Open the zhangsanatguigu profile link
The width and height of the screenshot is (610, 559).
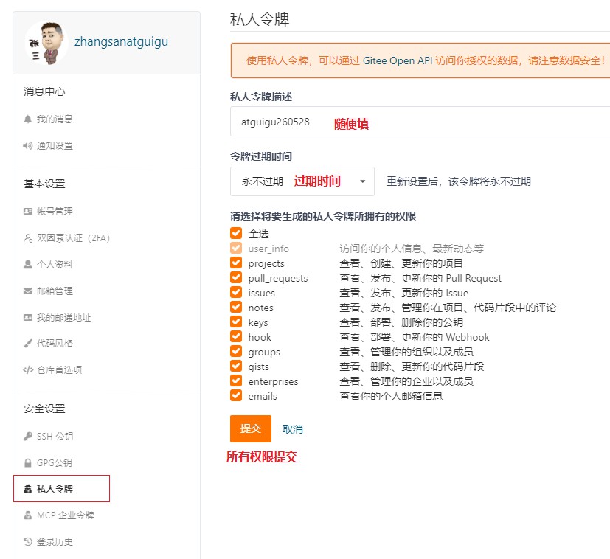click(x=122, y=41)
